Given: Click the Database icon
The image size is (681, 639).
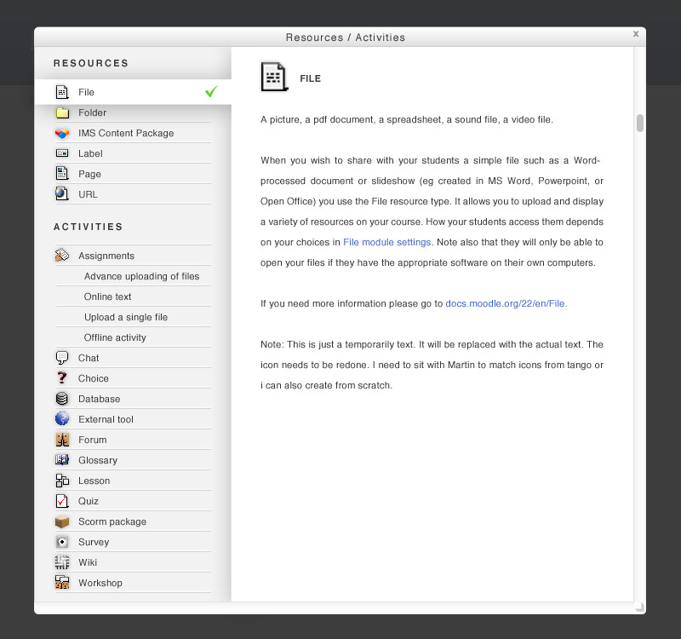Looking at the screenshot, I should pos(62,399).
